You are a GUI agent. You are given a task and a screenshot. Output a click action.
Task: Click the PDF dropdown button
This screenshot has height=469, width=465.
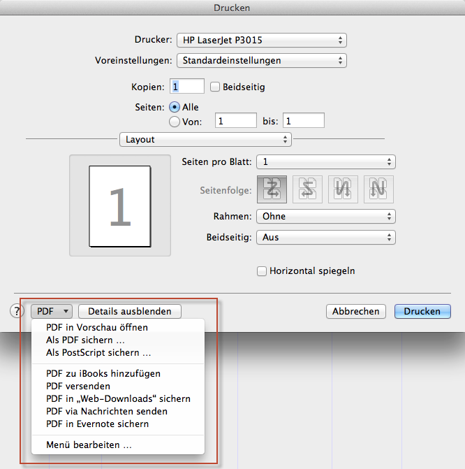click(51, 312)
